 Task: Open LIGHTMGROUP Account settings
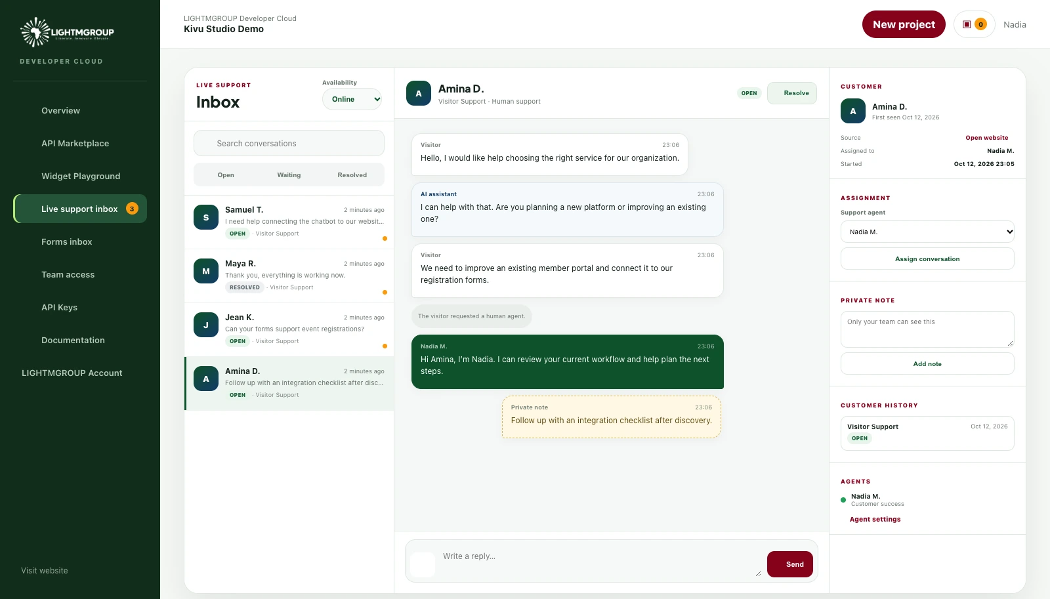pyautogui.click(x=80, y=373)
